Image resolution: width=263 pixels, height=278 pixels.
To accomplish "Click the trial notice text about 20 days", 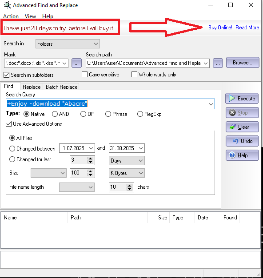I will tap(58, 28).
